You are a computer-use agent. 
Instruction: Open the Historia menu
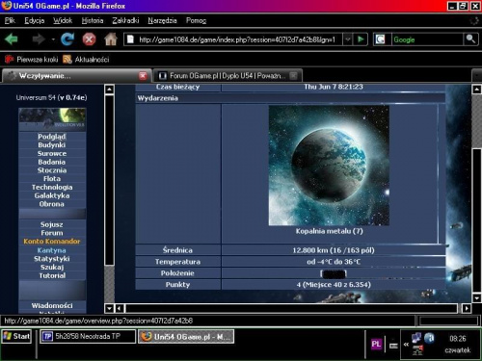[x=93, y=20]
